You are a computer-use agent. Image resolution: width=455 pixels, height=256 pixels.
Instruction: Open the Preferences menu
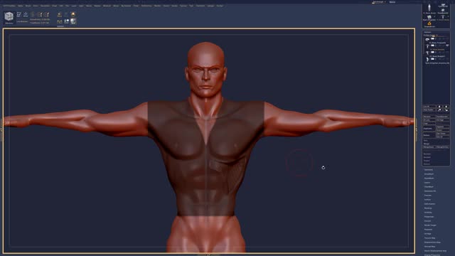point(146,6)
